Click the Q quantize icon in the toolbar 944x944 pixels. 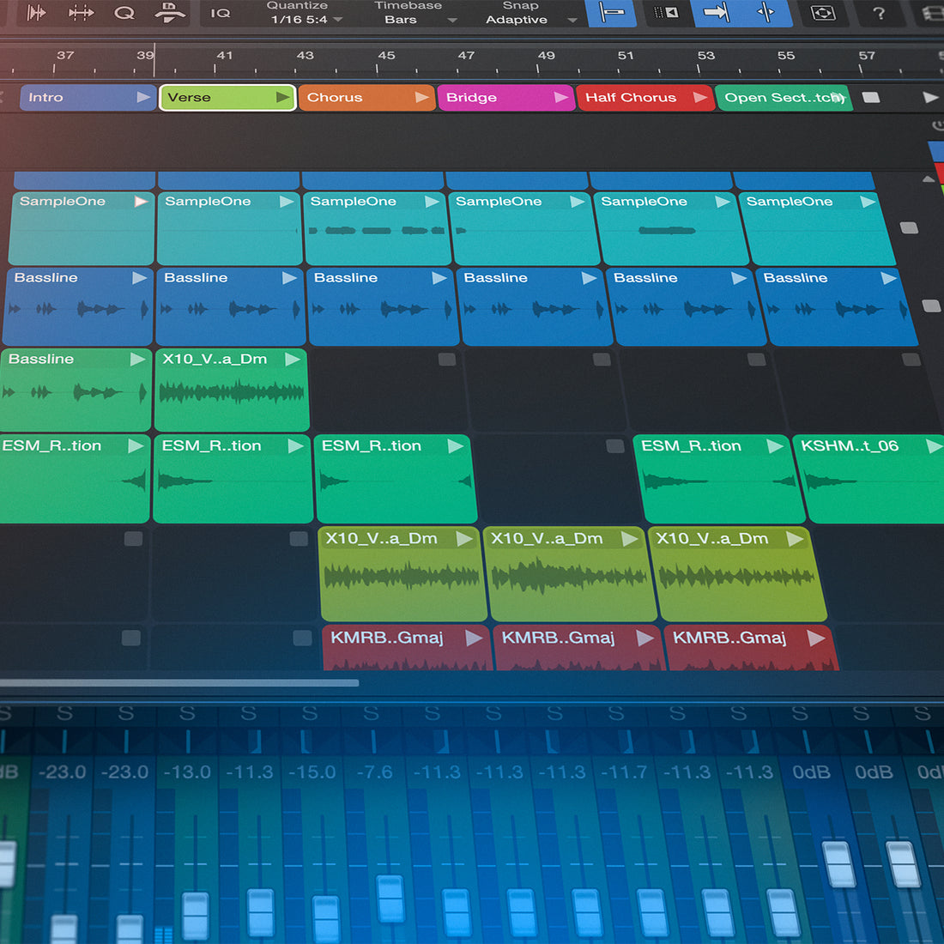[126, 15]
